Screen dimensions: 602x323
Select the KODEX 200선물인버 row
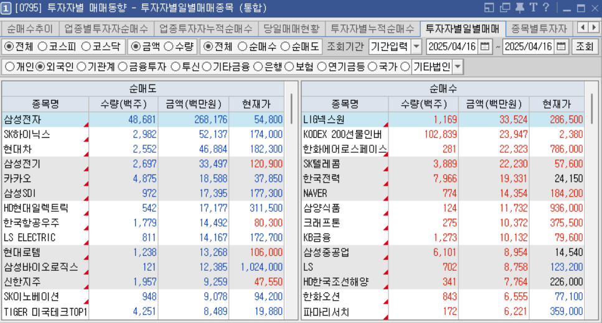[x=443, y=135]
